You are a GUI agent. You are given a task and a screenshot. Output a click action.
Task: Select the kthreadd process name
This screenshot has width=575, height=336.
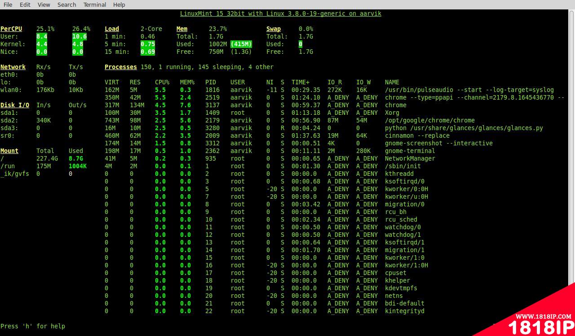tap(399, 174)
